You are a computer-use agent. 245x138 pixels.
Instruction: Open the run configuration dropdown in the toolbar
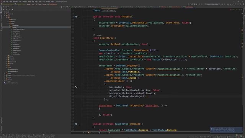coord(212,4)
